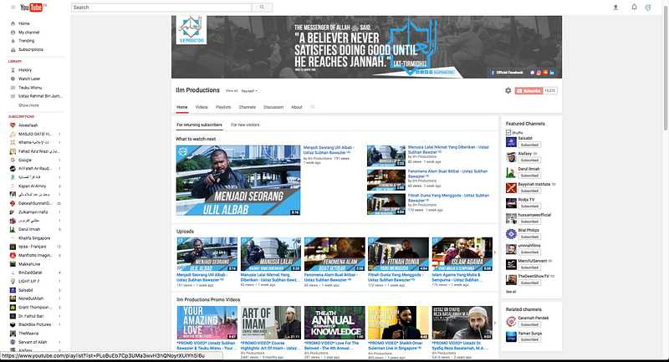The height and width of the screenshot is (362, 669).
Task: Click the channel settings gear icon
Action: point(508,90)
